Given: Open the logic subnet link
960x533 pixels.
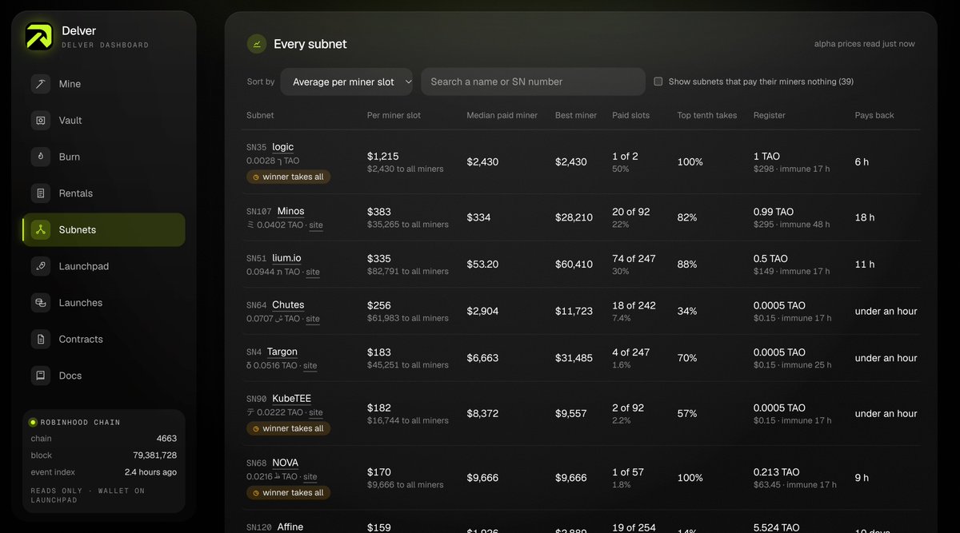Looking at the screenshot, I should [283, 147].
